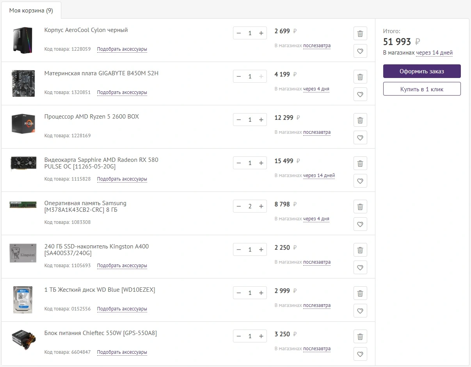The height and width of the screenshot is (367, 471).
Task: Delete AeroCool Cylon case from cart
Action: coord(360,34)
